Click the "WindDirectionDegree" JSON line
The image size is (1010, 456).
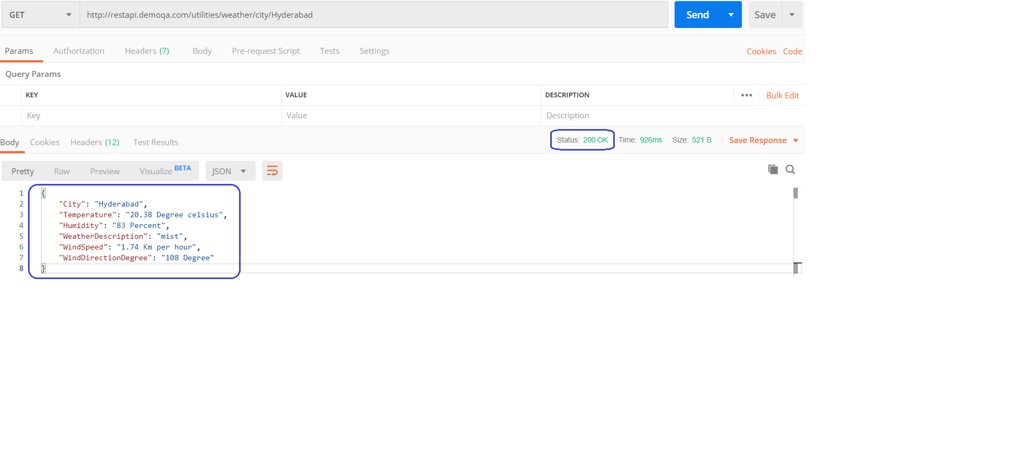pos(136,258)
